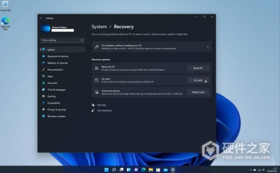Screen dimensions: 280x173
Task: Click the network icon in the system tray
Action: click(259, 170)
